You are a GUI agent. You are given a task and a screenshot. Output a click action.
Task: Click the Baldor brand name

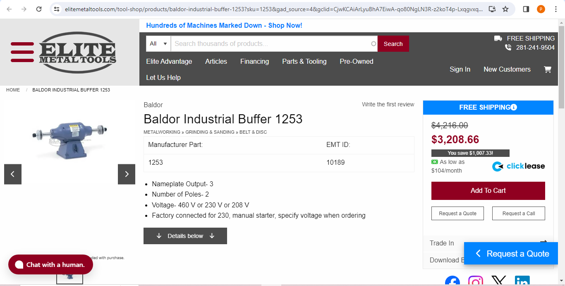click(153, 105)
